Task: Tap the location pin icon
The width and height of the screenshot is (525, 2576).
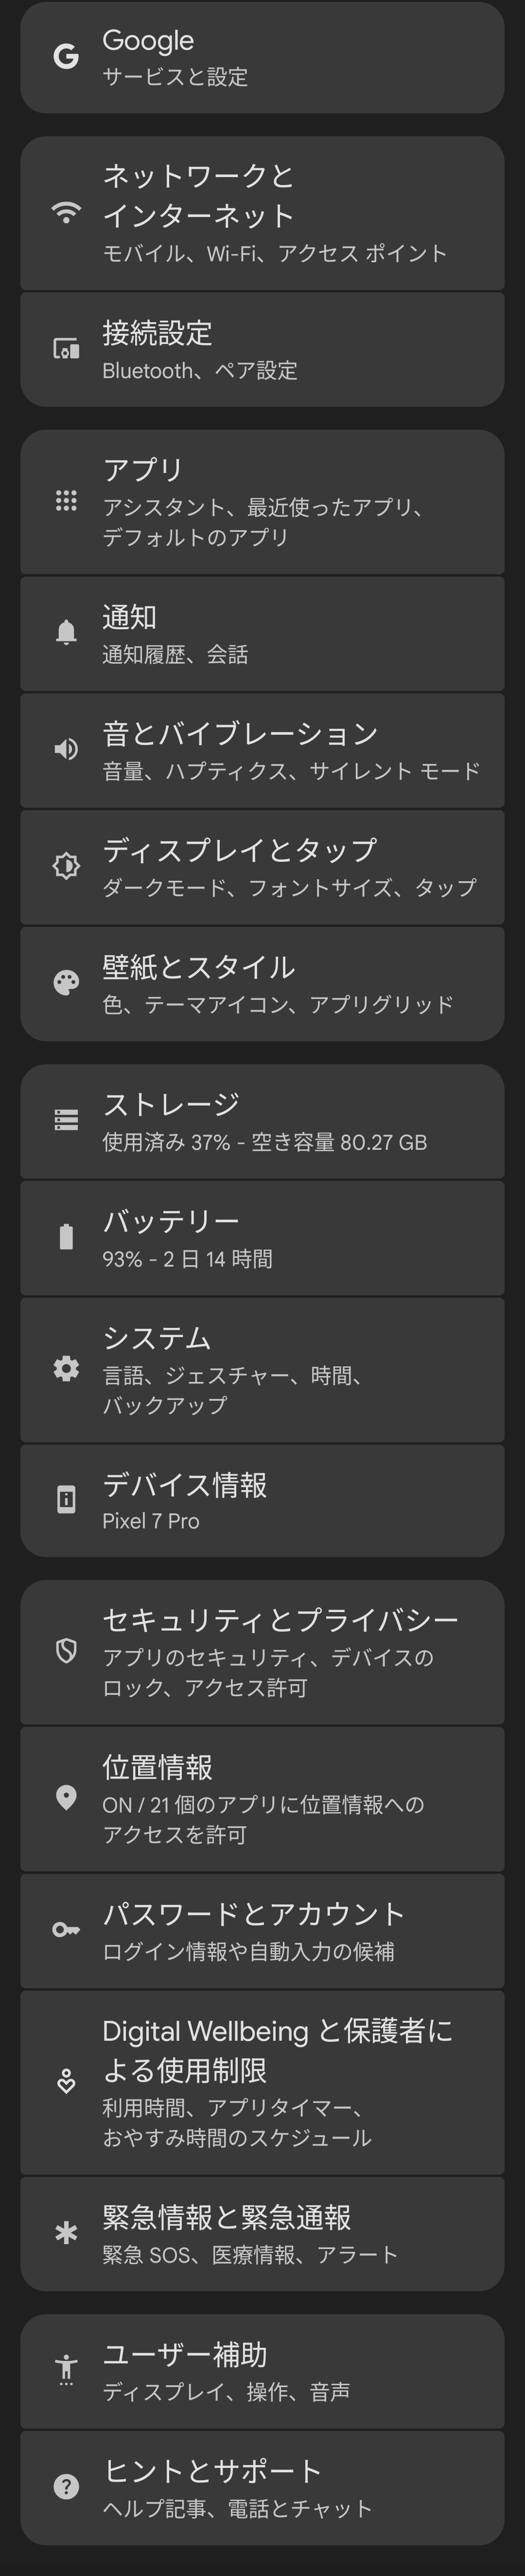Action: click(66, 1798)
